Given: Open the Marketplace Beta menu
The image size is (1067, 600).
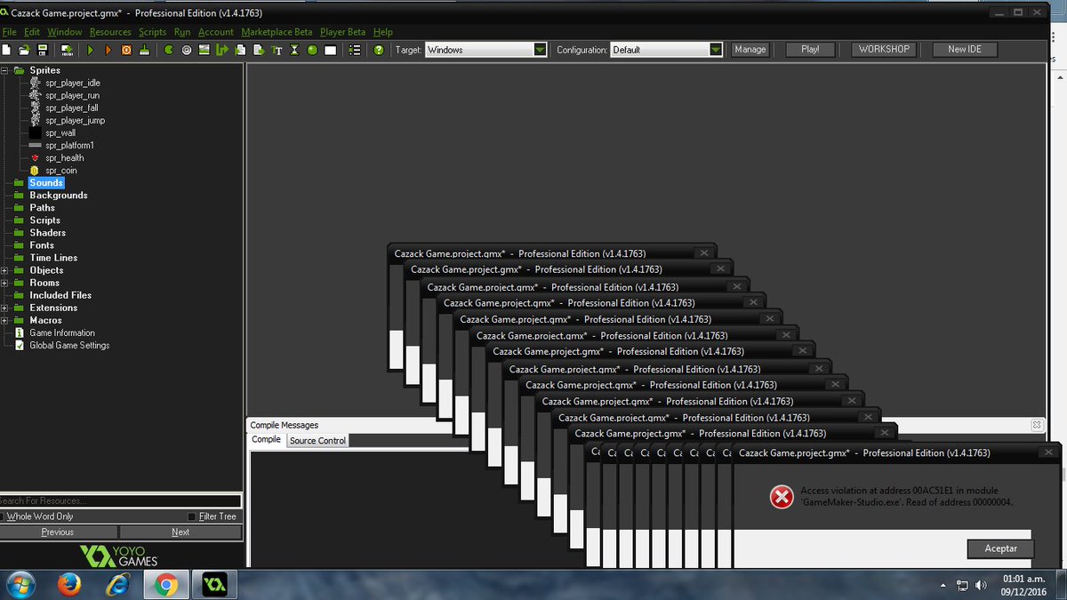Looking at the screenshot, I should (x=277, y=32).
